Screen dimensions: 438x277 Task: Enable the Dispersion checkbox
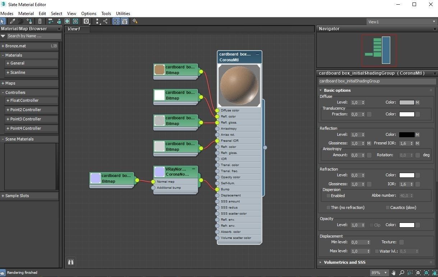click(x=328, y=196)
